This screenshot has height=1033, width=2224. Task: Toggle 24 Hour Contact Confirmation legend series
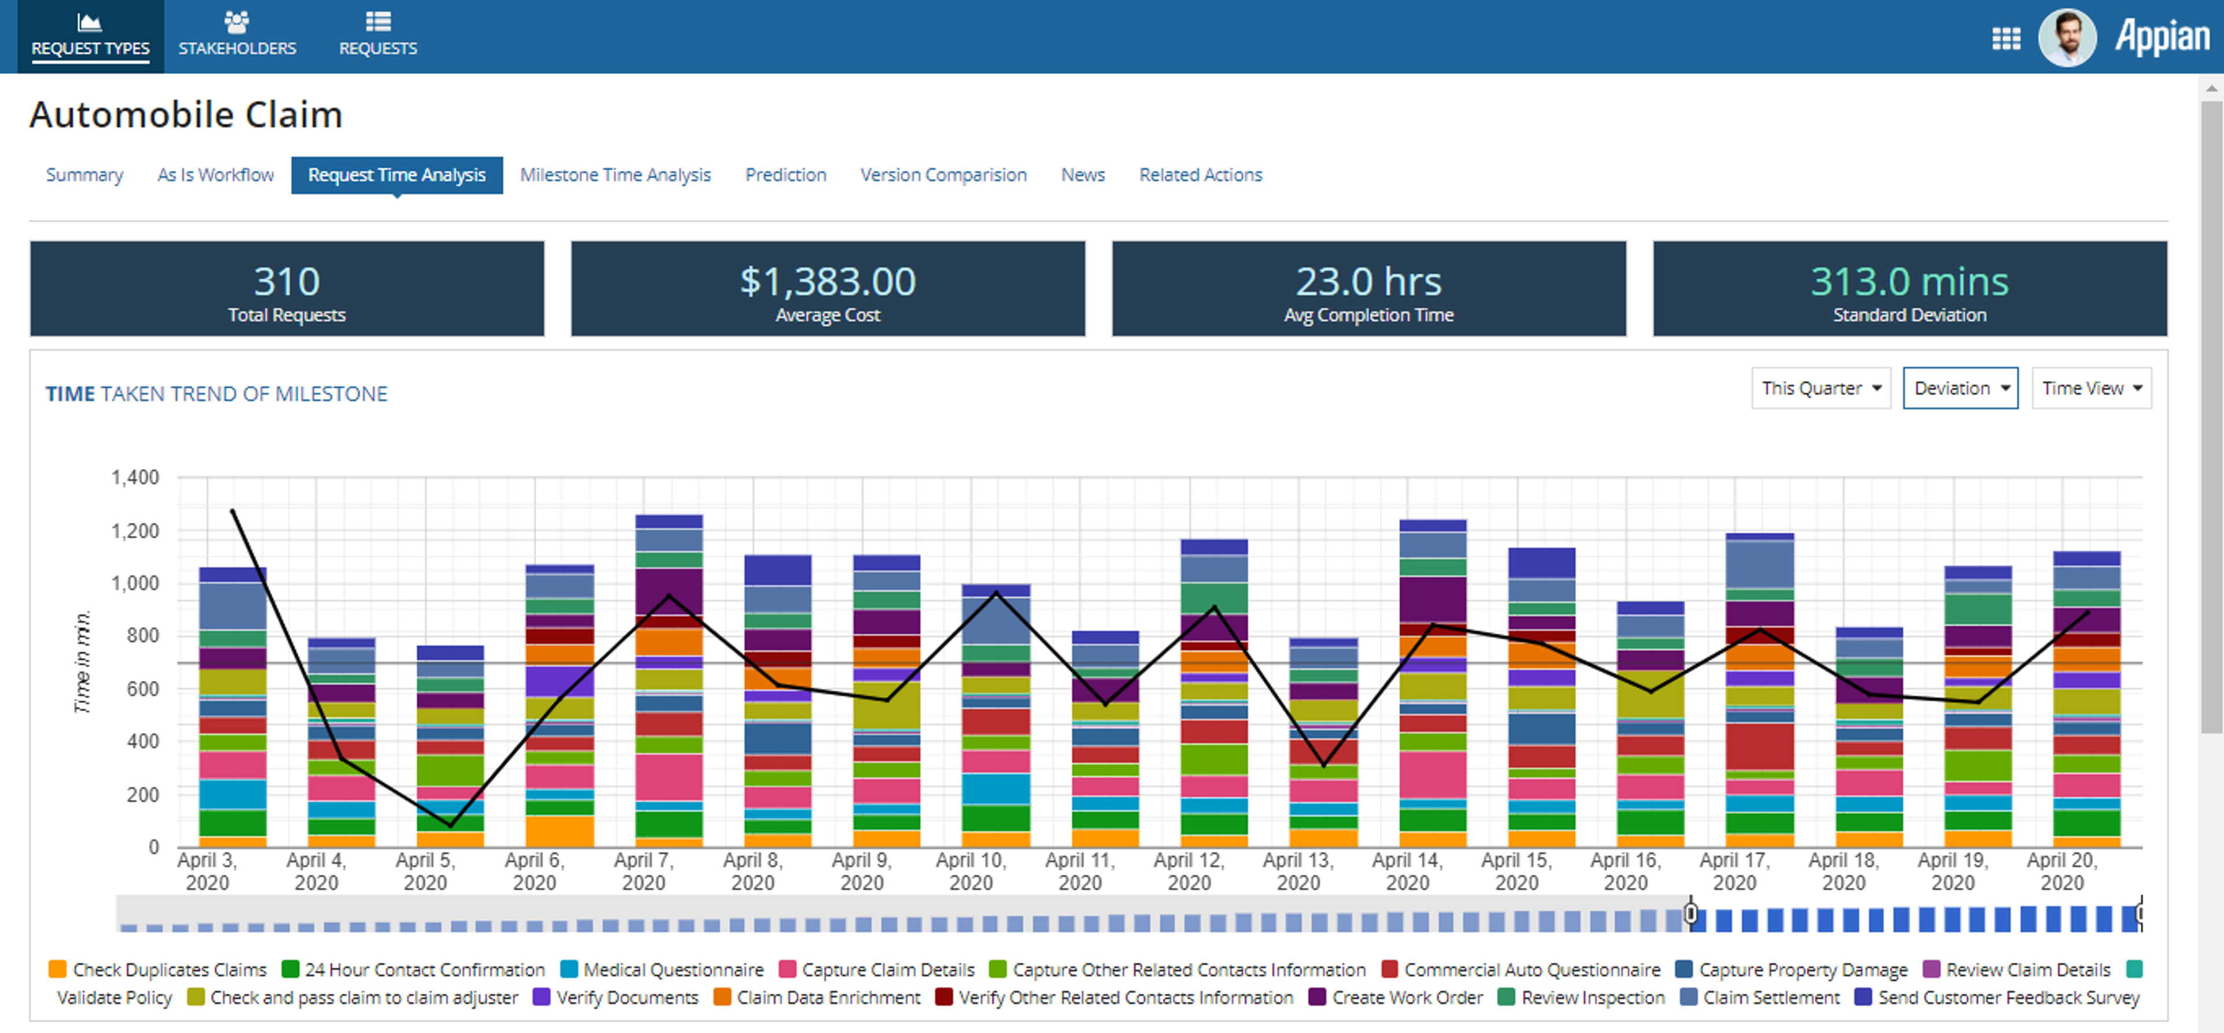click(414, 969)
